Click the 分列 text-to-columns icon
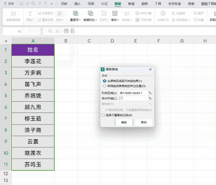The width and height of the screenshot is (216, 185). (x=104, y=13)
